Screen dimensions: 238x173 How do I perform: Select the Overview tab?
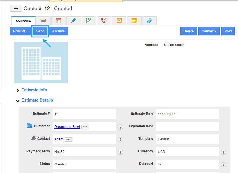click(24, 21)
